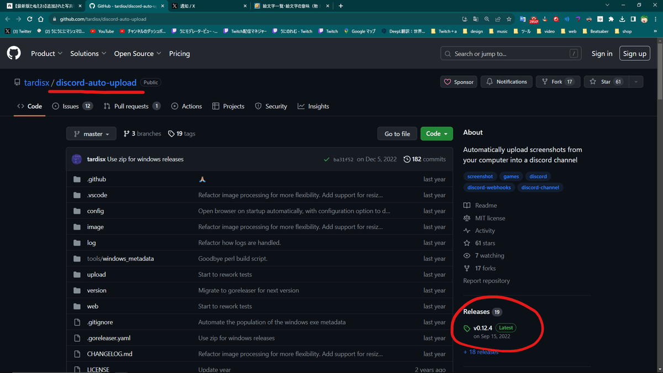Open the v0.12.4 latest release

[483, 328]
